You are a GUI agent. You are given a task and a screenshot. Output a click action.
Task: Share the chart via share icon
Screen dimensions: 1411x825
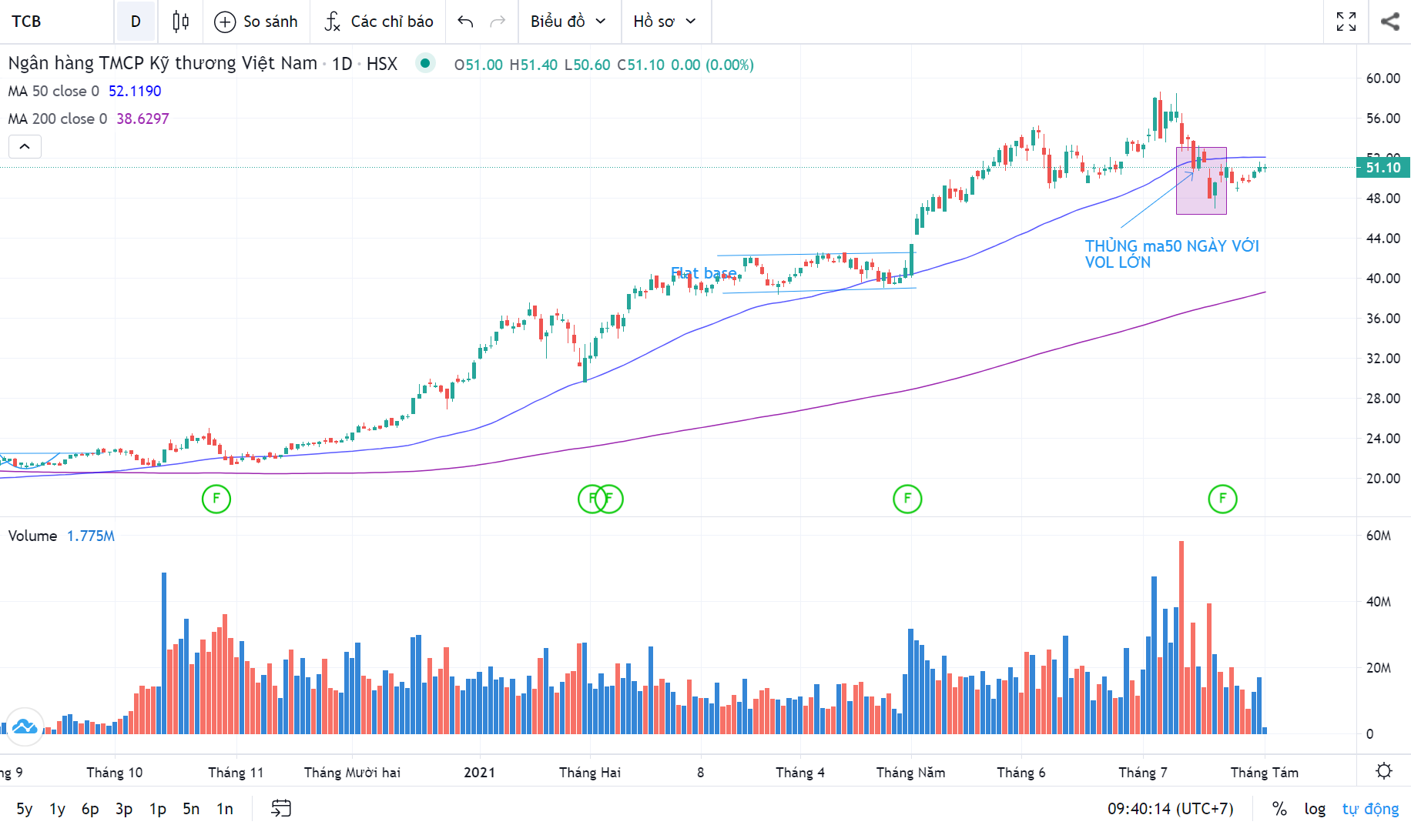pos(1389,22)
